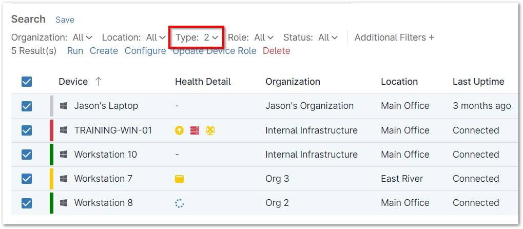Open the Type filter dropdown
This screenshot has width=523, height=229.
tap(197, 37)
